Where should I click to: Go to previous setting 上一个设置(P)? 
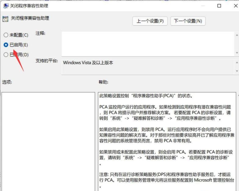tap(150, 21)
